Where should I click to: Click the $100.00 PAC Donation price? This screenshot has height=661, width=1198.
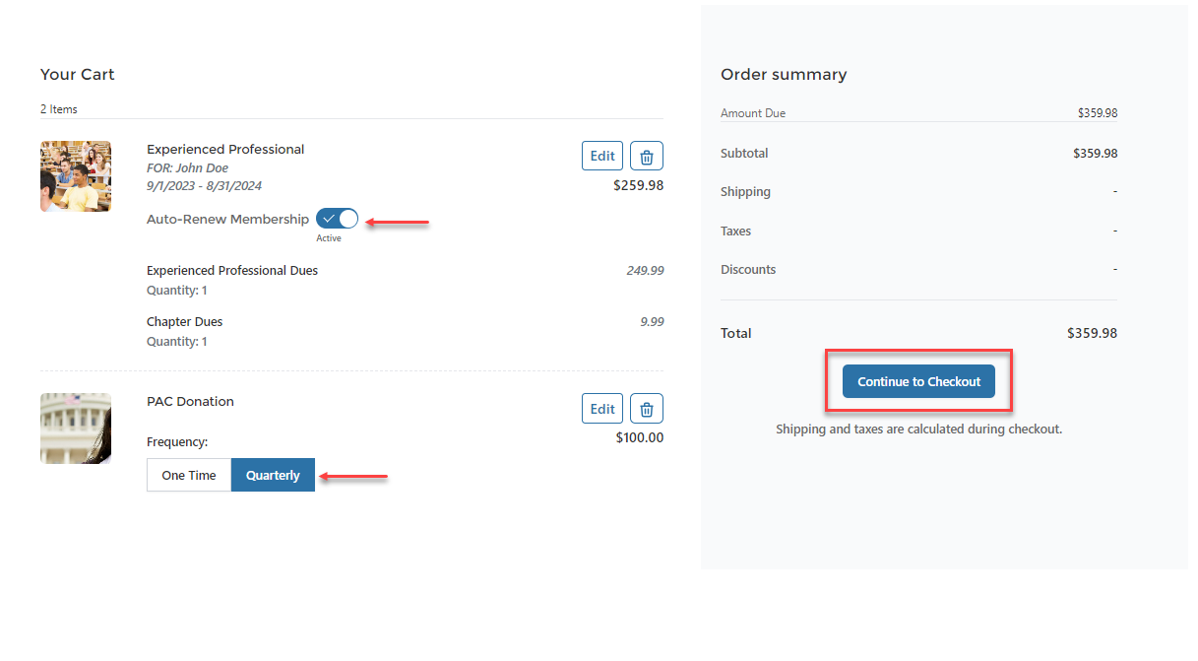639,437
